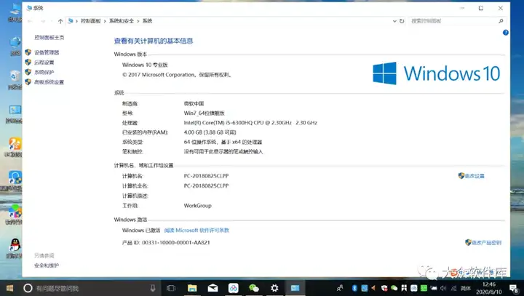
Task: Expand chevron after 控制面板 breadcrumb
Action: coord(105,21)
